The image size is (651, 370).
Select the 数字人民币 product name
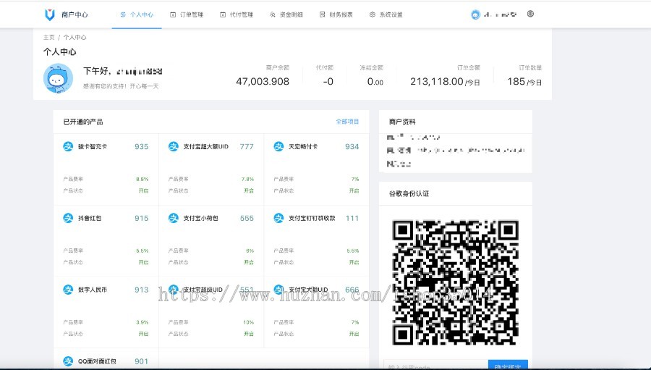pyautogui.click(x=93, y=290)
